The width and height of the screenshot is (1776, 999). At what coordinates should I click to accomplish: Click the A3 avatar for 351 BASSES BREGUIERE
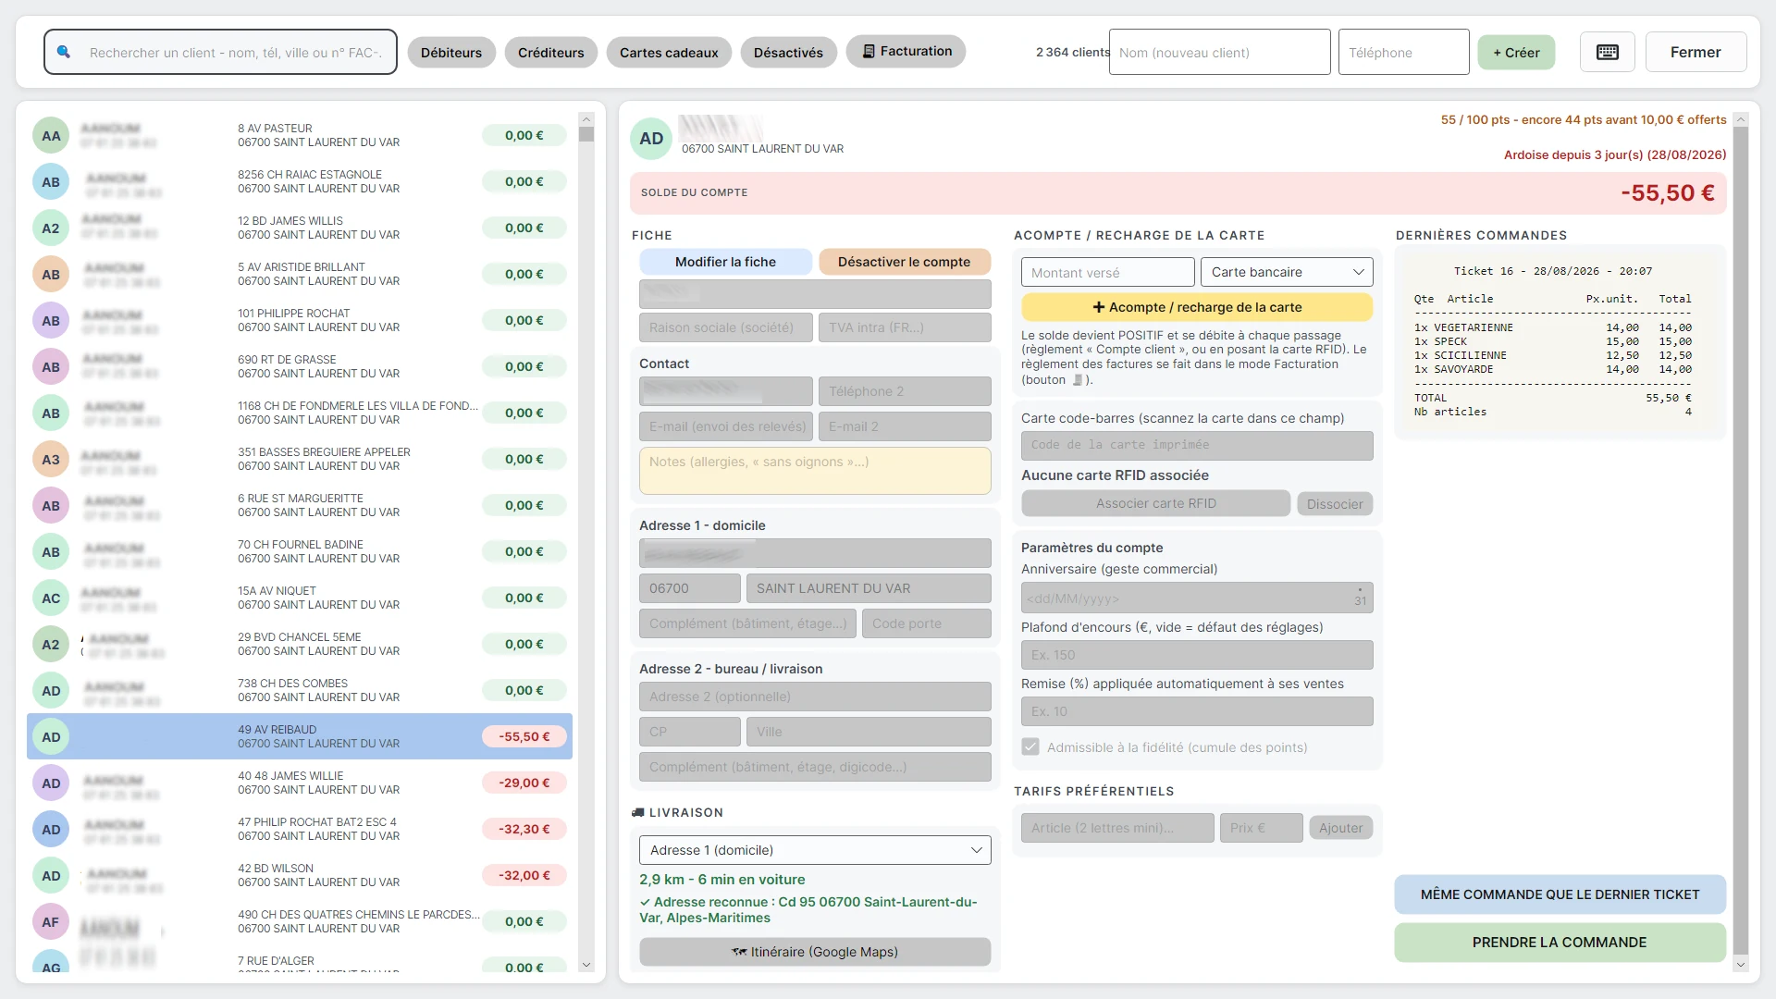coord(51,460)
